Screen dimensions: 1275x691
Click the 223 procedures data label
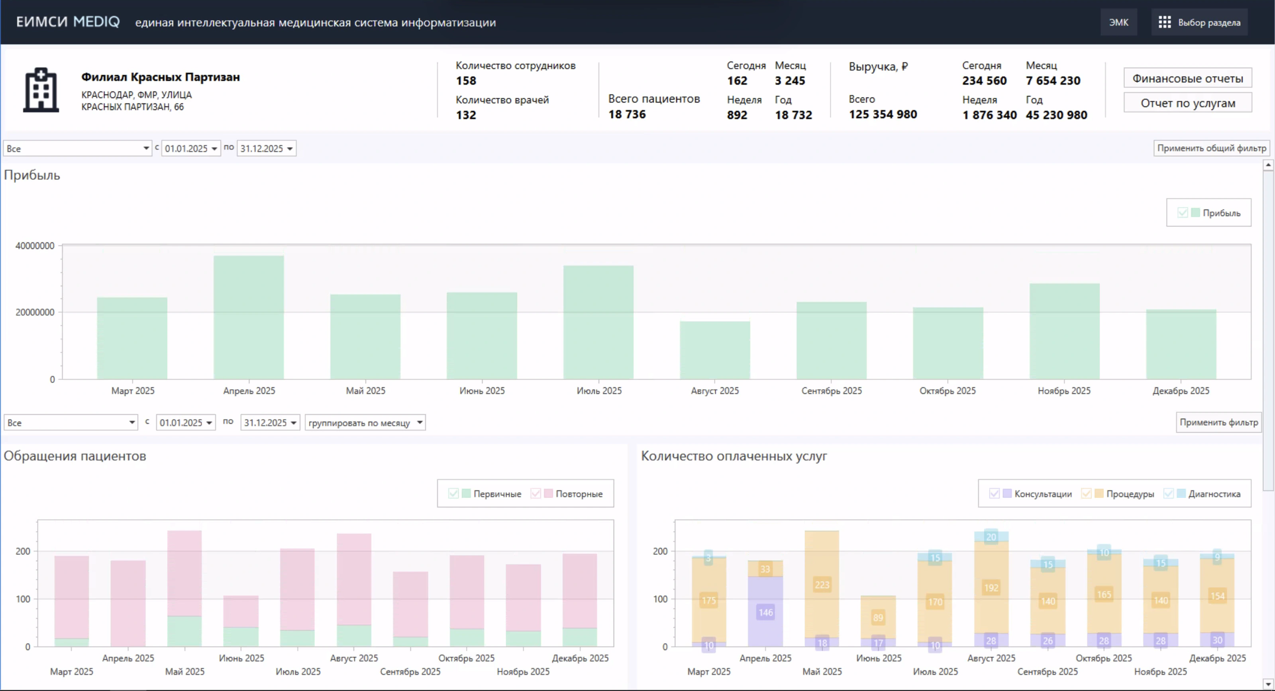(822, 585)
